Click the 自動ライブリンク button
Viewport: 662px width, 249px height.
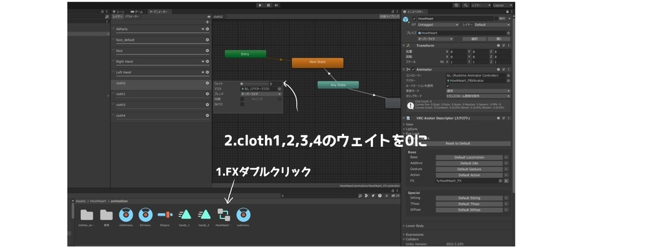[389, 16]
